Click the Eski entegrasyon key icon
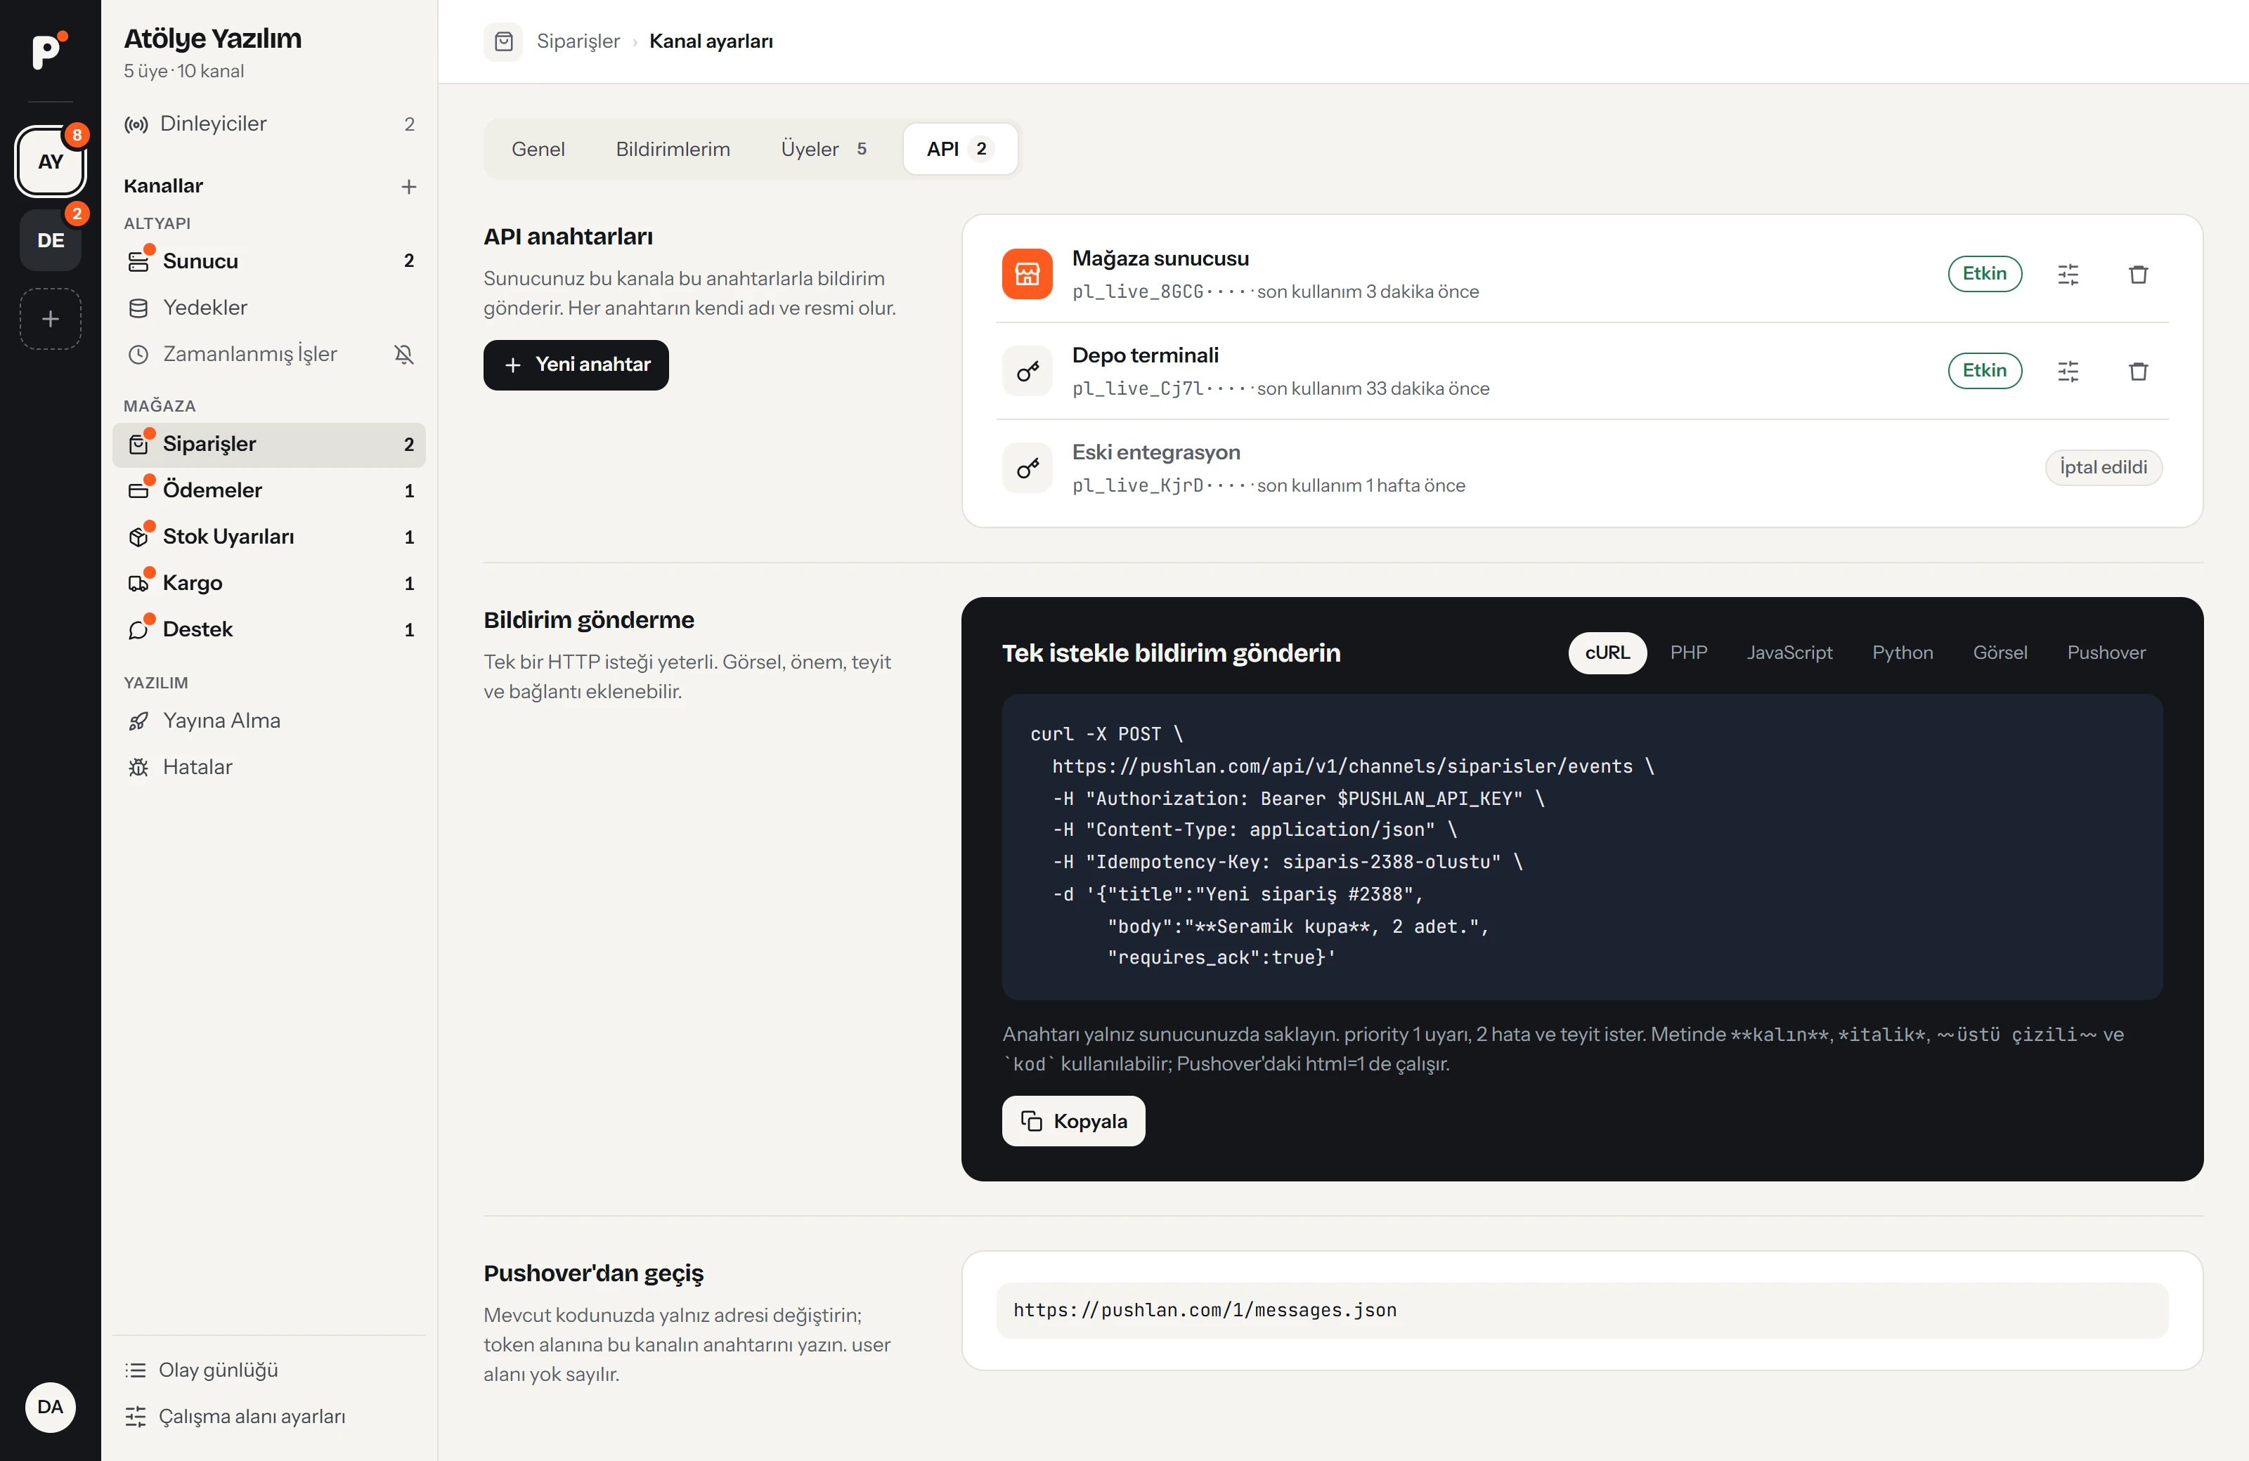 tap(1028, 469)
